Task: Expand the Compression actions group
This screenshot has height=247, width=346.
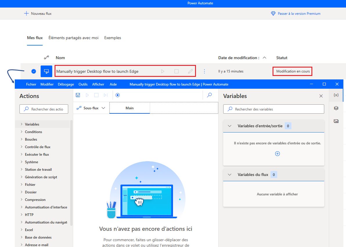Action: (x=21, y=200)
